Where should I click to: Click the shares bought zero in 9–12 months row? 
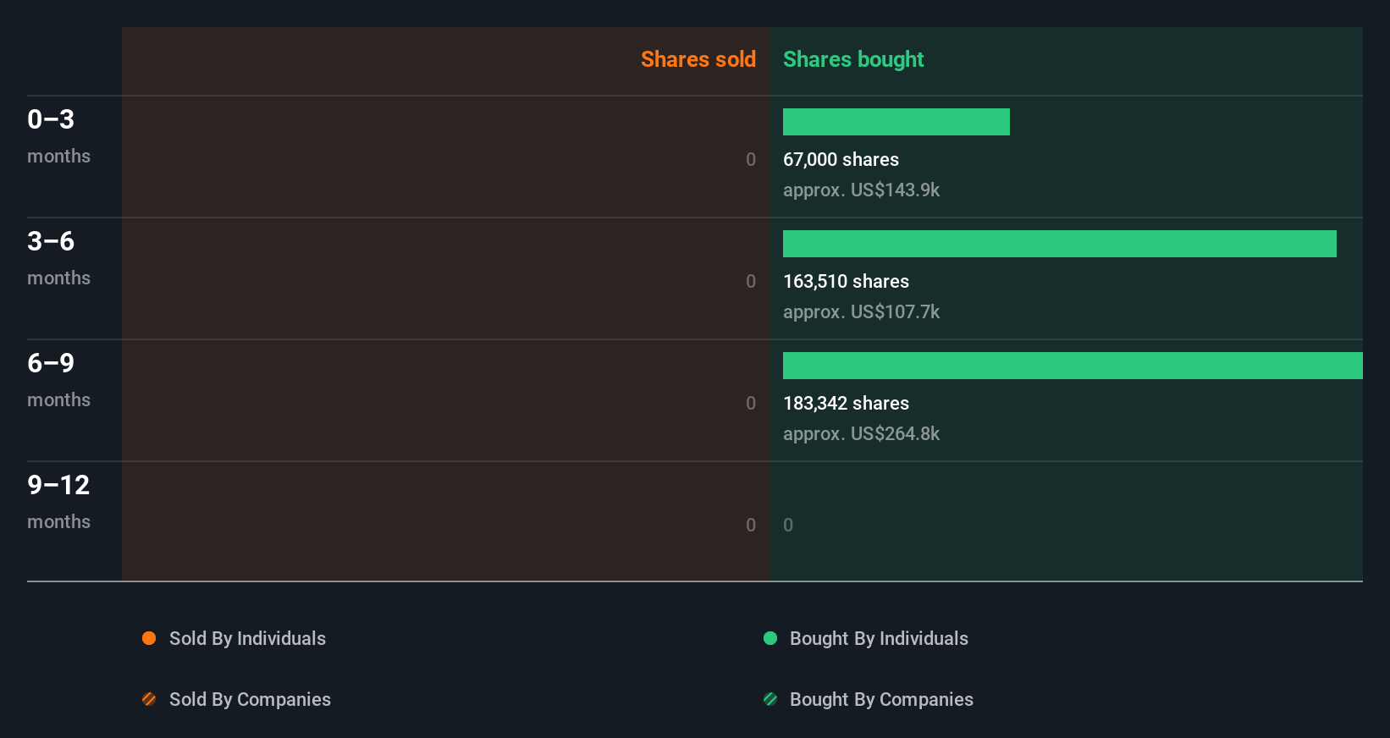tap(788, 526)
